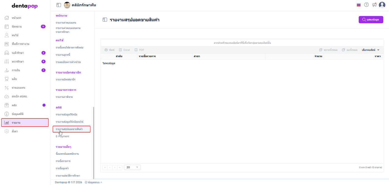The width and height of the screenshot is (389, 185).
Task: Open the รายงานภาษีขาย report
Action: tap(64, 97)
